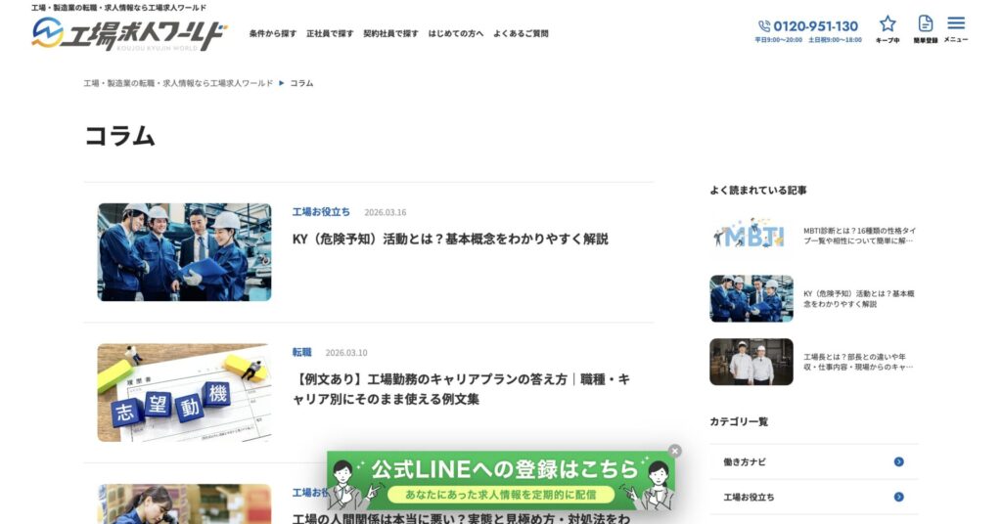Select the よく読まれている記事 heading
This screenshot has height=524, width=1002.
coord(758,191)
